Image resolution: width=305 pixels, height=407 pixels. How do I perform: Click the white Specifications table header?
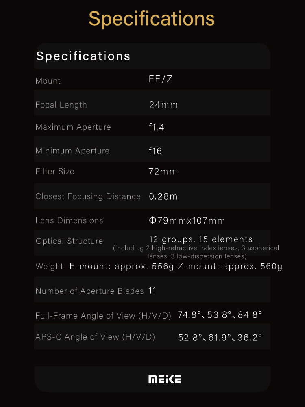(83, 56)
